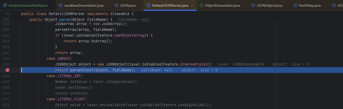
Task: Click the parseObject method call on the highlighted line
Action: tap(82, 70)
